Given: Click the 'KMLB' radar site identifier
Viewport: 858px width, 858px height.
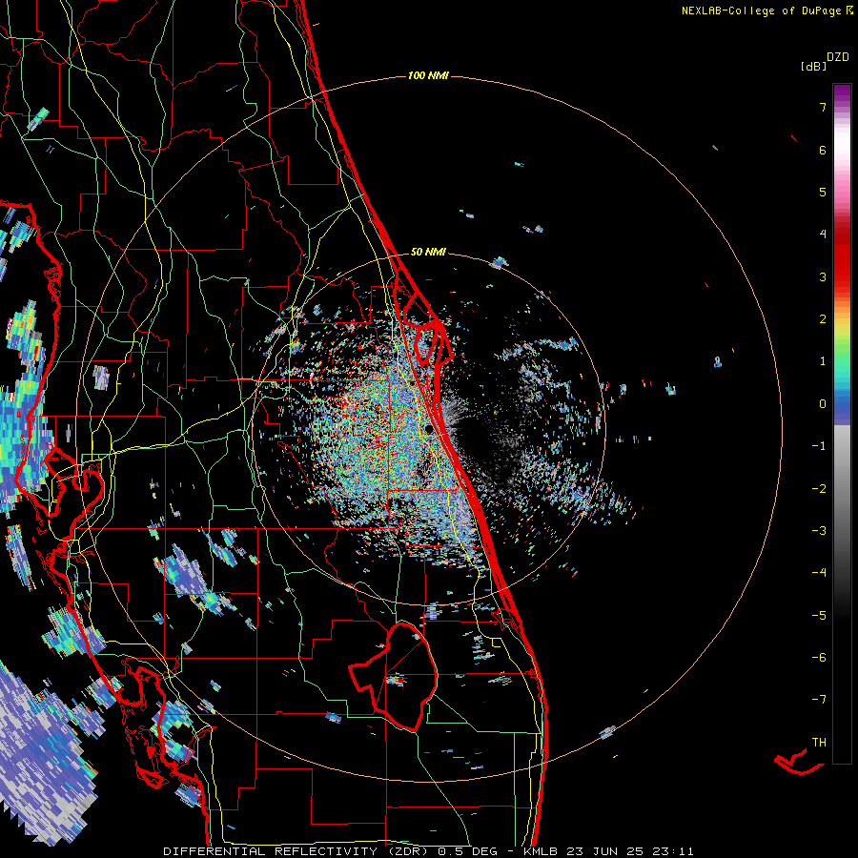Looking at the screenshot, I should [542, 851].
